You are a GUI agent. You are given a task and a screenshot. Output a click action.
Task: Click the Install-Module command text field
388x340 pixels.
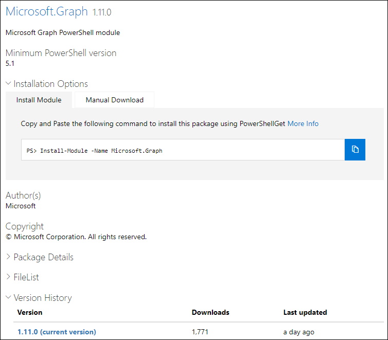tap(183, 150)
